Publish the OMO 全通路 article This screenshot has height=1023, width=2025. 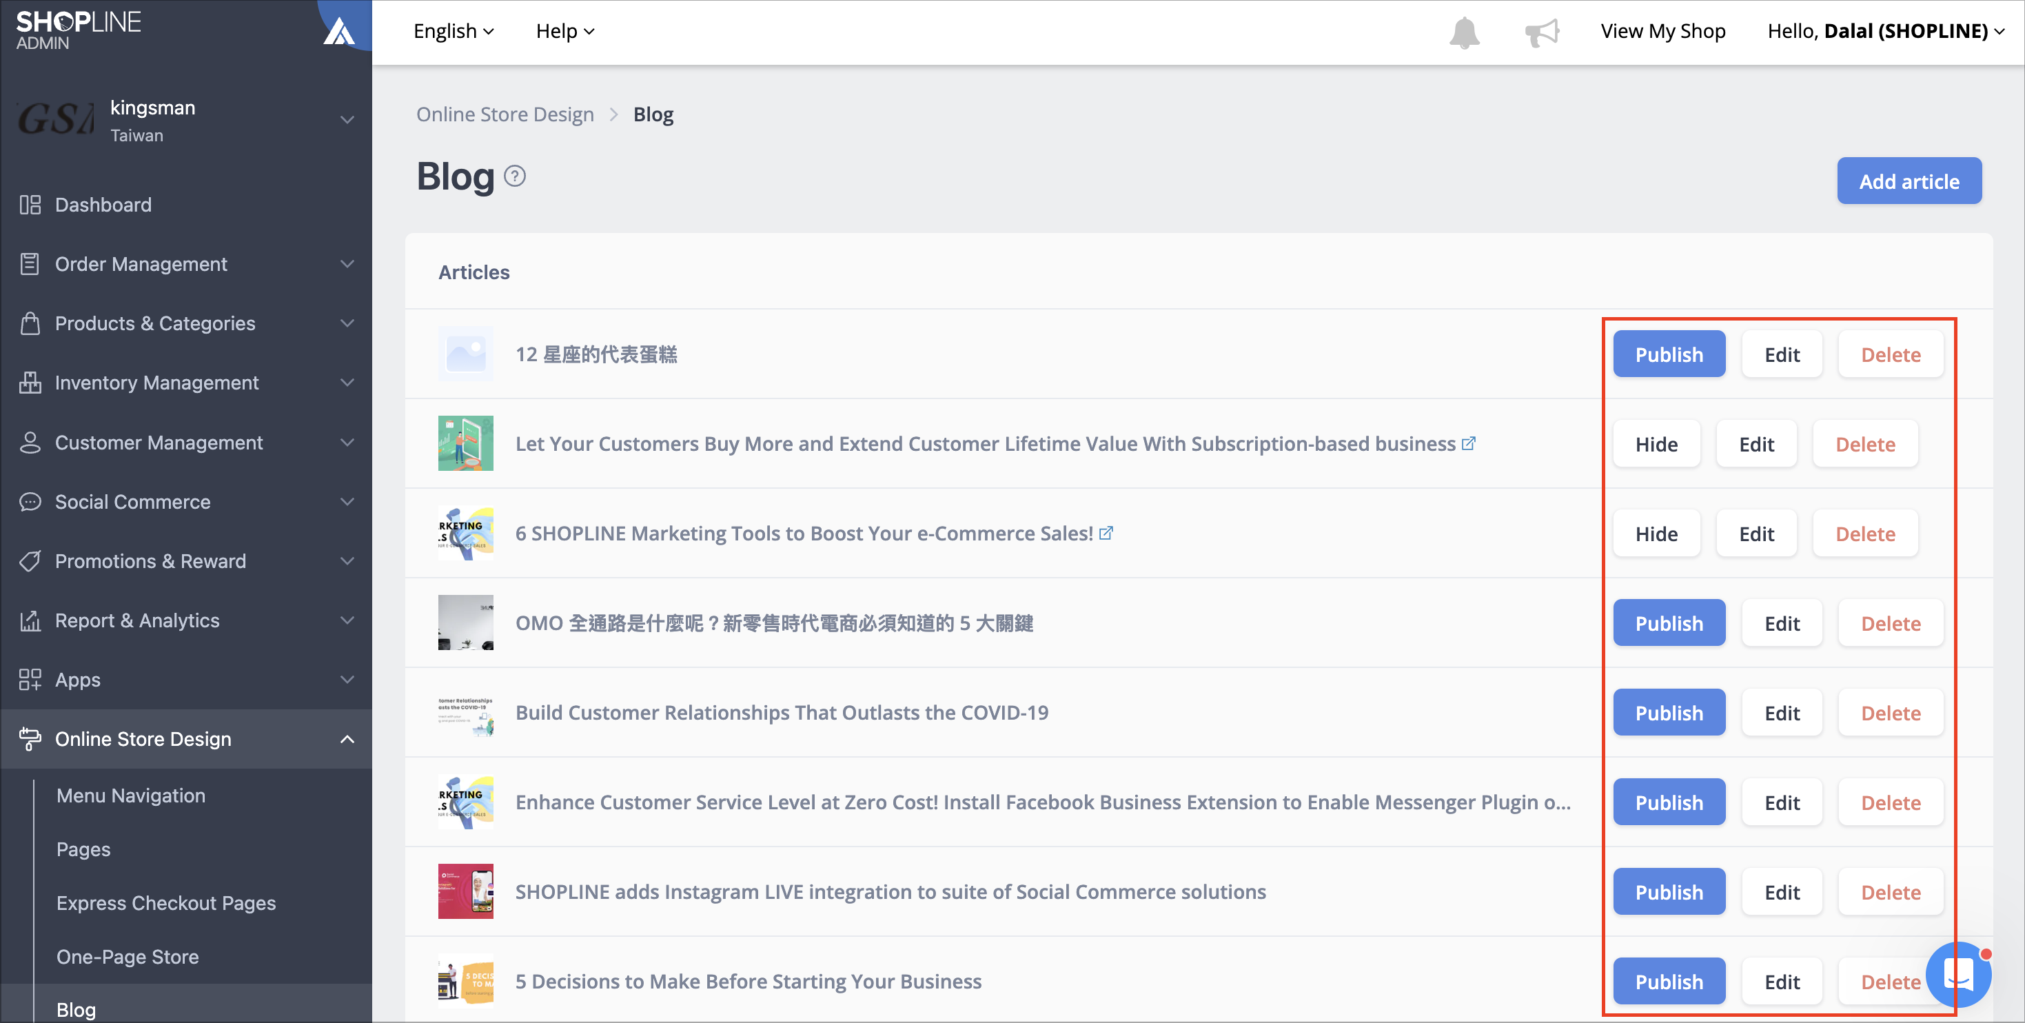(x=1669, y=624)
